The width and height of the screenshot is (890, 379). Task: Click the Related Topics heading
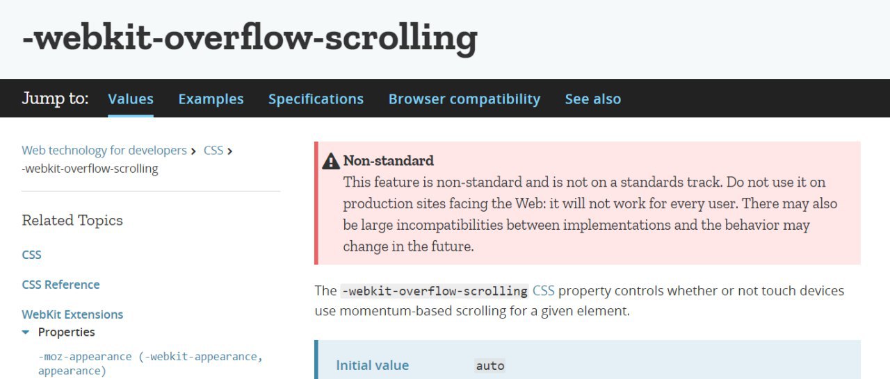pyautogui.click(x=72, y=221)
